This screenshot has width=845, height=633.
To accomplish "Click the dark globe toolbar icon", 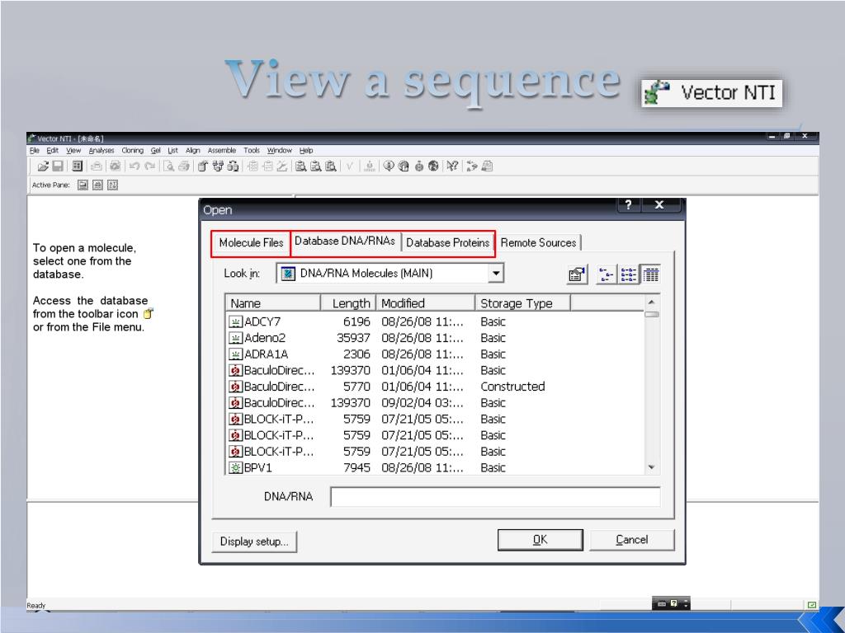I will pyautogui.click(x=433, y=166).
